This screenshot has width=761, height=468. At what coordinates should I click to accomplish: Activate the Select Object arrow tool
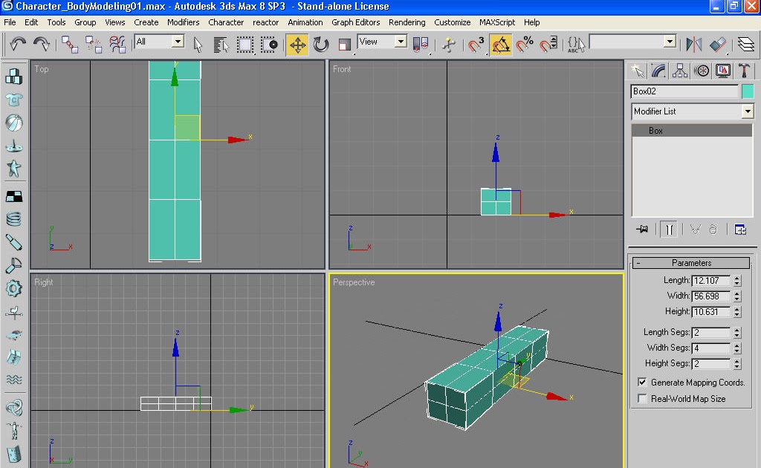tap(198, 45)
